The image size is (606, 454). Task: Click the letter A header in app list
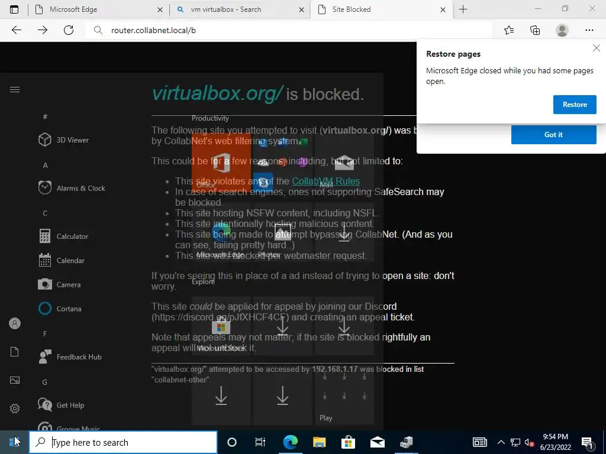coord(45,166)
